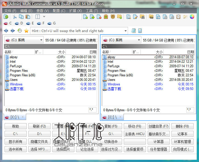This screenshot has height=162, width=199.
Task: Open the small arrow next to selection icon
Action: pyautogui.click(x=44, y=16)
